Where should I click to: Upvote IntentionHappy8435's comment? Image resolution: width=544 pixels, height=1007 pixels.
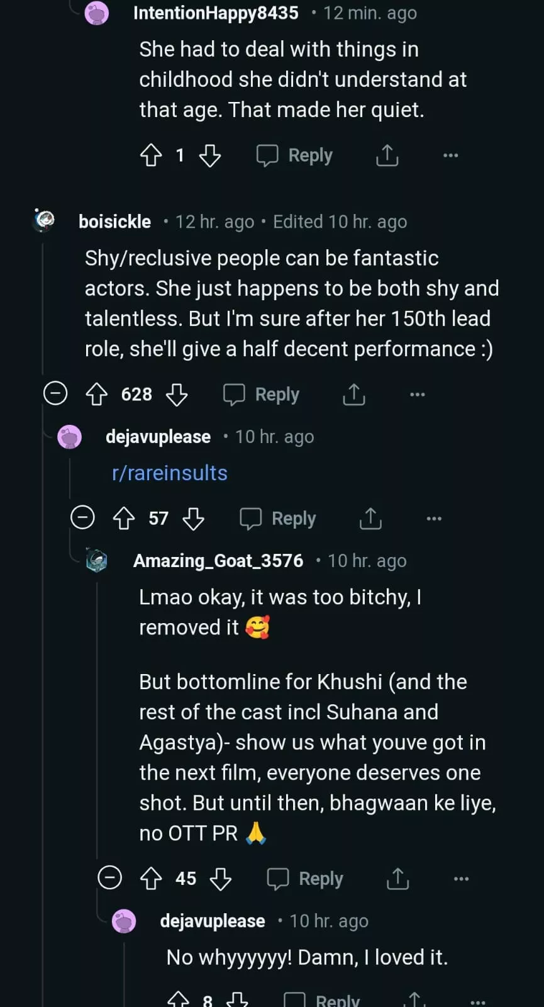point(151,155)
